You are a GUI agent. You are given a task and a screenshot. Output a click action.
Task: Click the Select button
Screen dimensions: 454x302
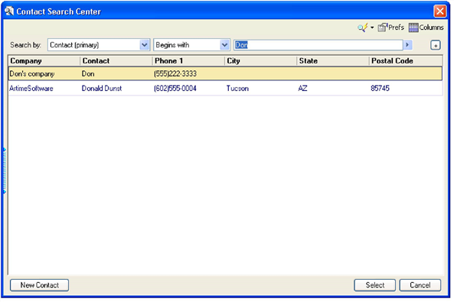(375, 285)
